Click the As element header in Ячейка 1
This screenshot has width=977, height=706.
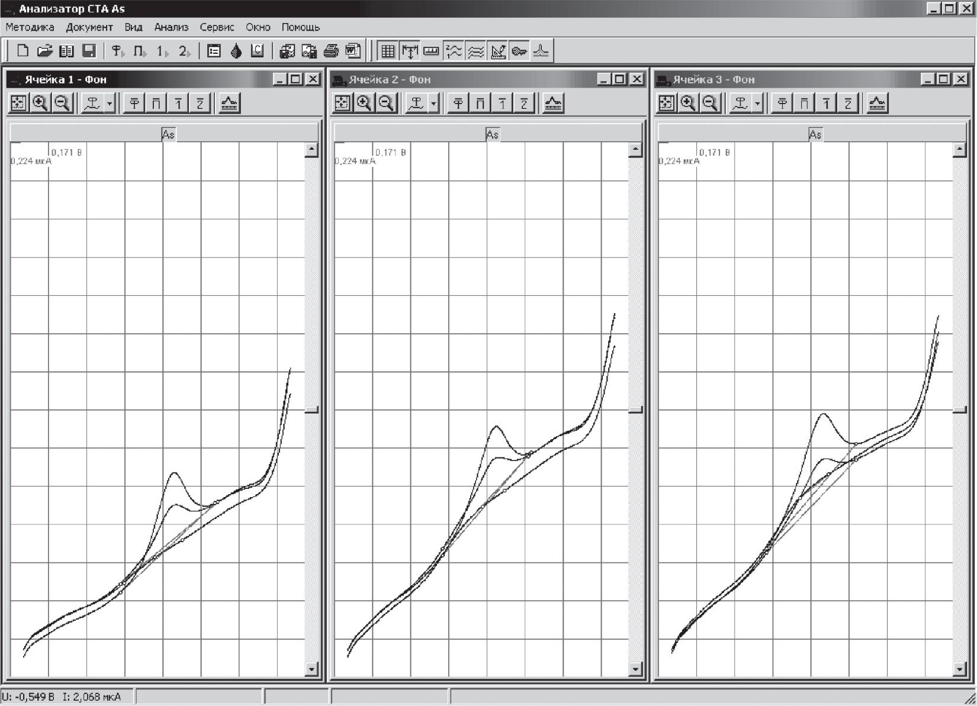click(x=168, y=134)
